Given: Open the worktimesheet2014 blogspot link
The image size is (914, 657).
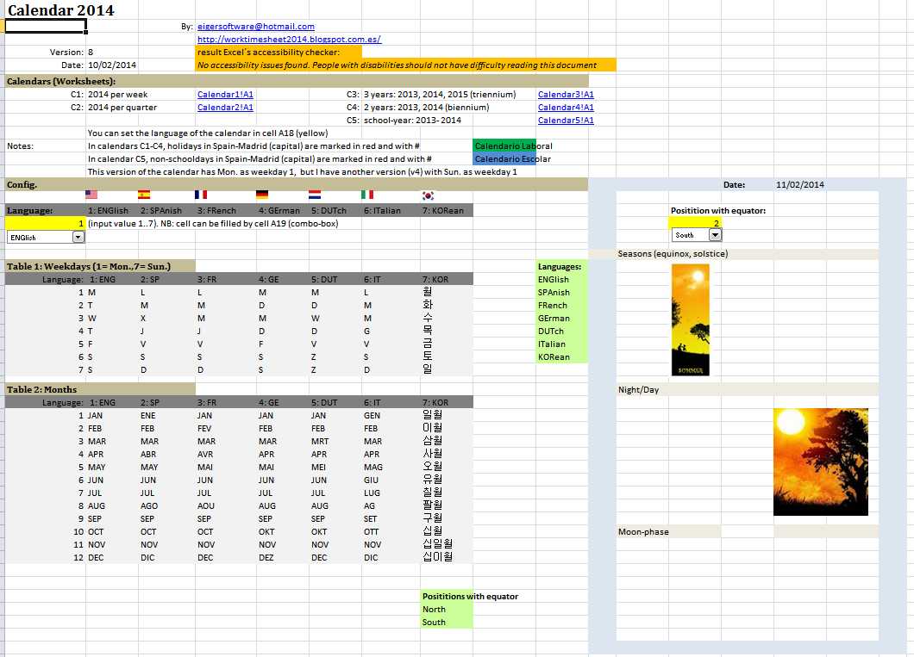Looking at the screenshot, I should [289, 40].
